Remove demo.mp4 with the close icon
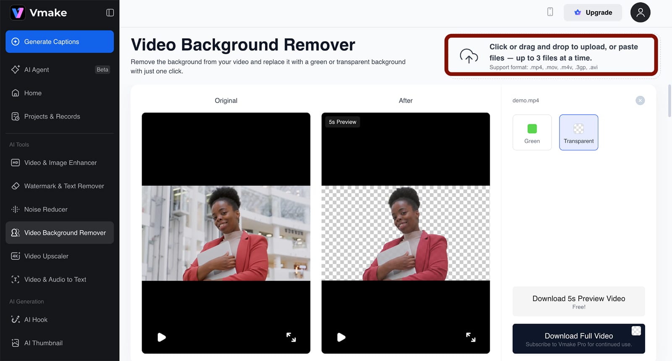The width and height of the screenshot is (672, 361). coord(640,100)
